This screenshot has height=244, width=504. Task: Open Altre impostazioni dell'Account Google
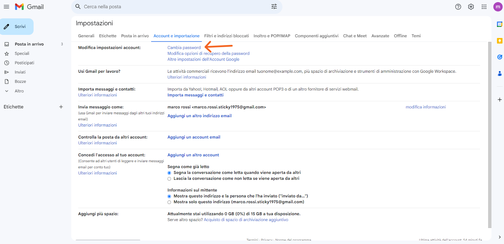(203, 59)
